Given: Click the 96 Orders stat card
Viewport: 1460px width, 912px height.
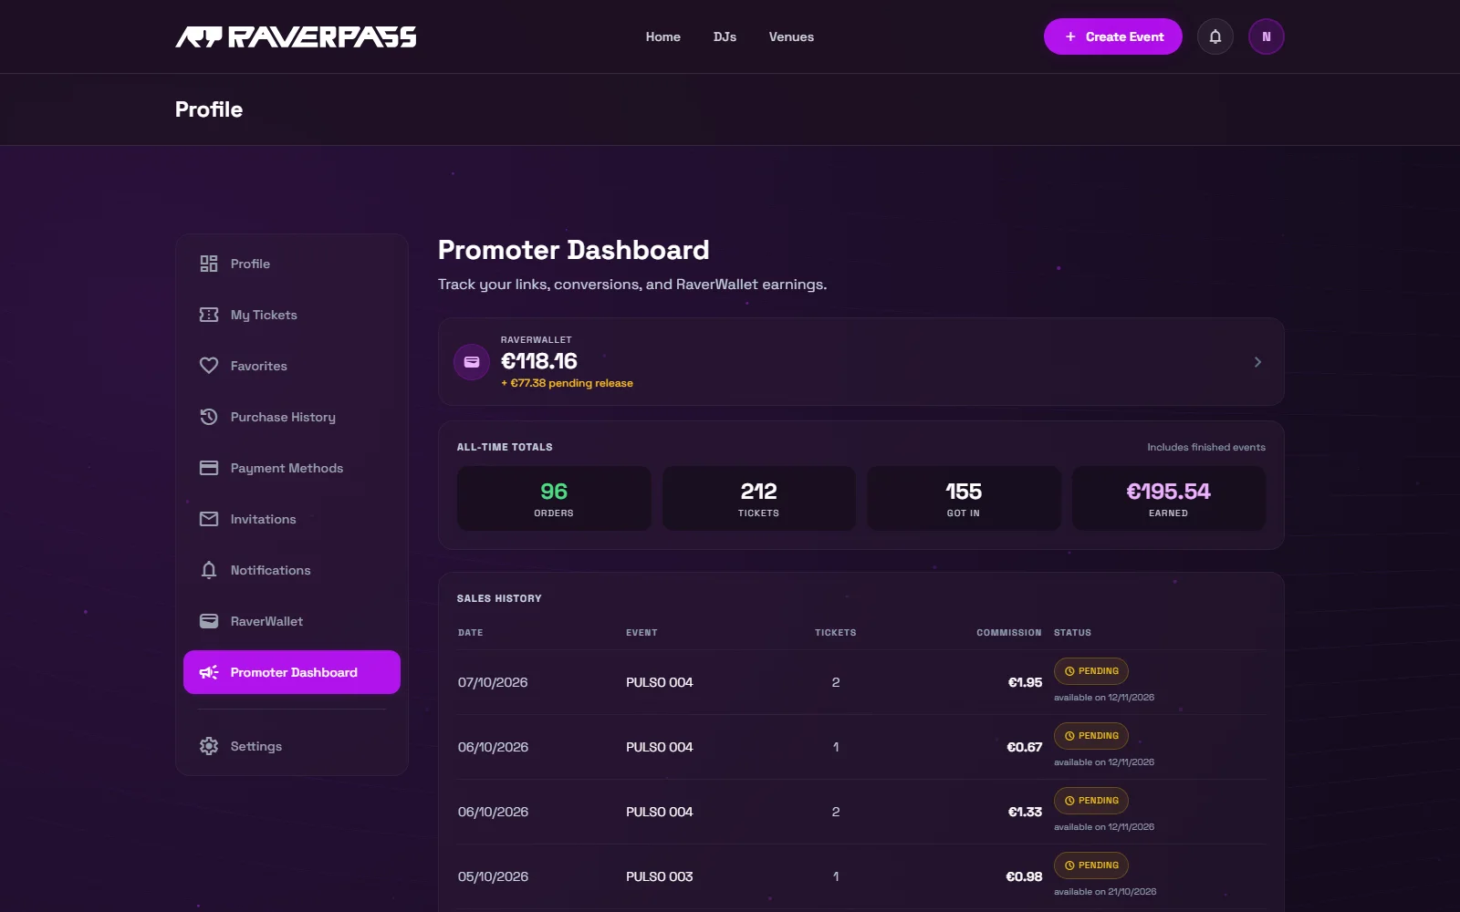Looking at the screenshot, I should pos(554,499).
